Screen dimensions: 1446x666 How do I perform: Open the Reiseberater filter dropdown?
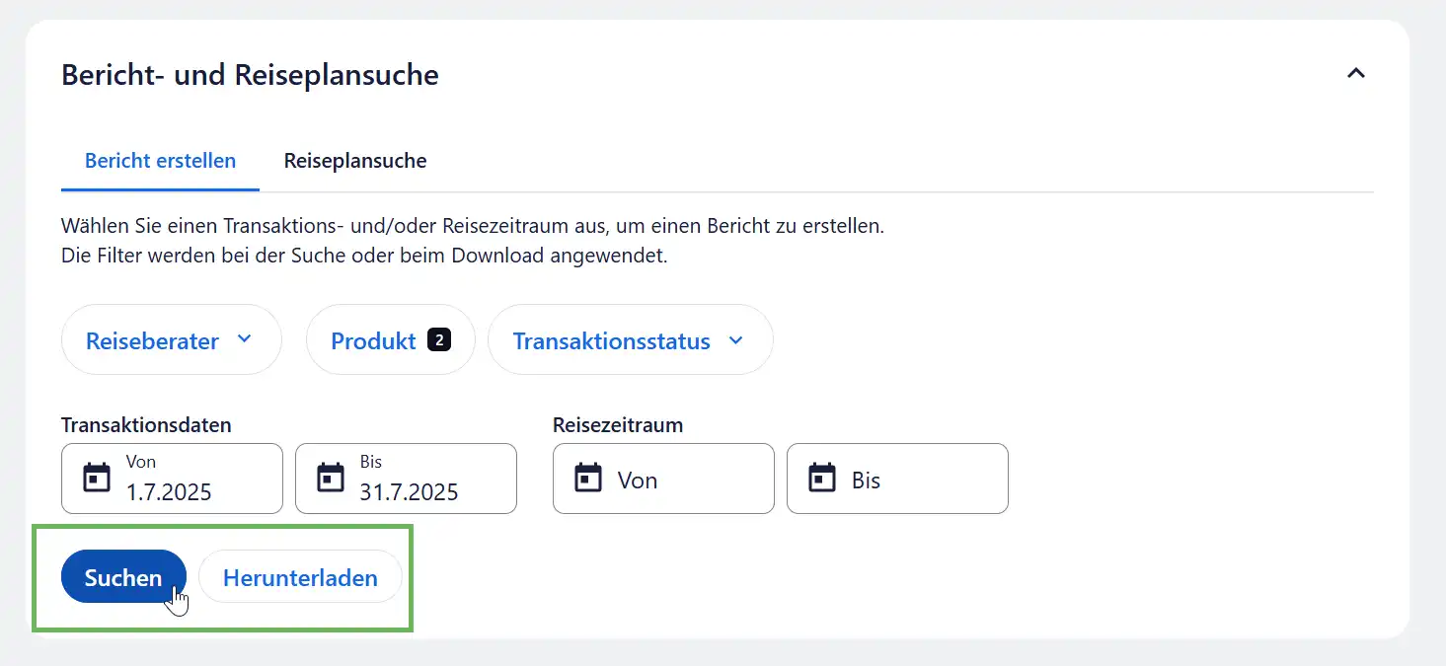(153, 340)
